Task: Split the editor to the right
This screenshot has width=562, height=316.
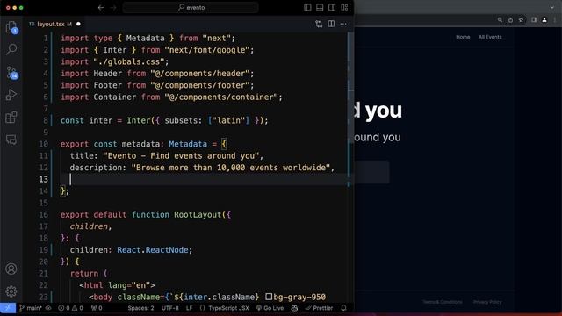Action: pos(331,24)
